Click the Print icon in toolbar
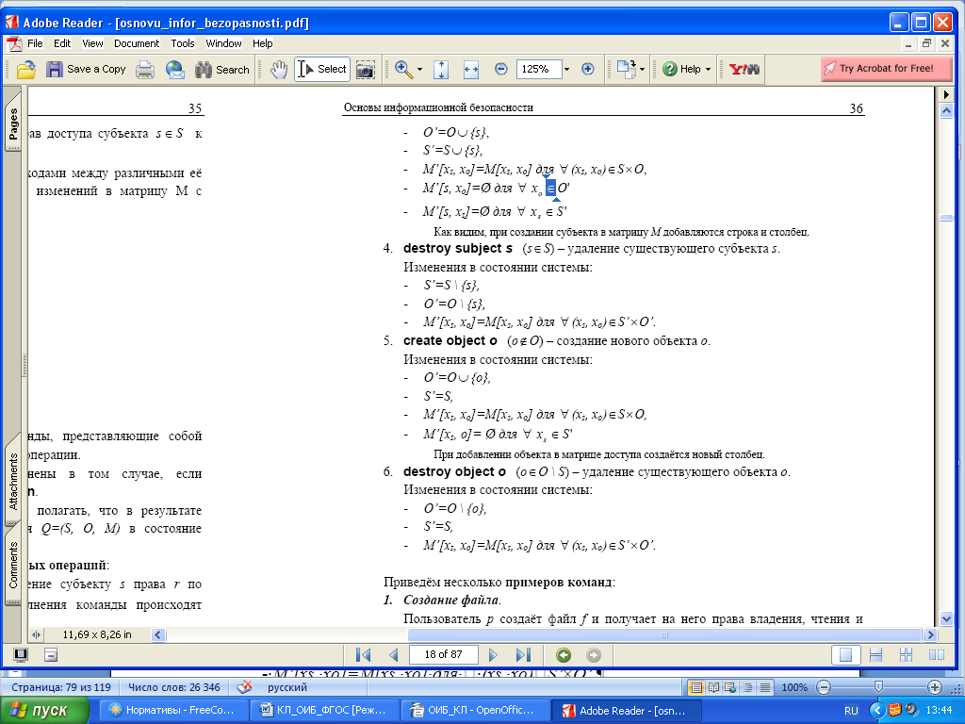965x724 pixels. [x=145, y=70]
